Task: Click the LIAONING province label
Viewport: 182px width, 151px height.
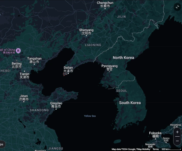Action: (93, 45)
